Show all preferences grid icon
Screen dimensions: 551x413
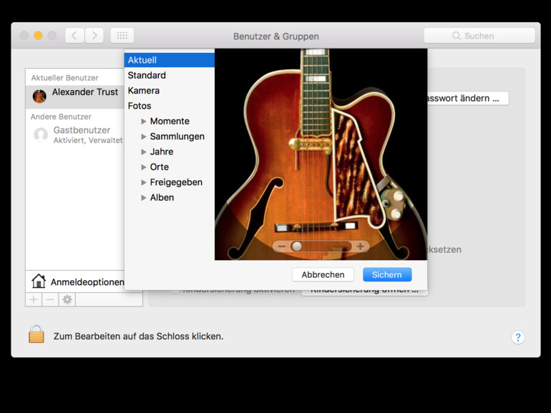pyautogui.click(x=122, y=36)
